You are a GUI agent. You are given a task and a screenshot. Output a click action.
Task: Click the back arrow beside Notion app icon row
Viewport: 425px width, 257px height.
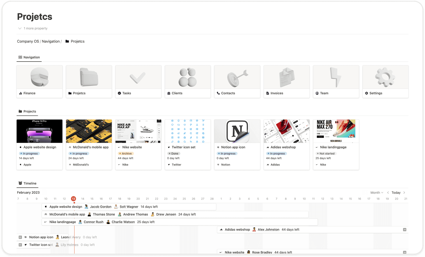(x=20, y=237)
